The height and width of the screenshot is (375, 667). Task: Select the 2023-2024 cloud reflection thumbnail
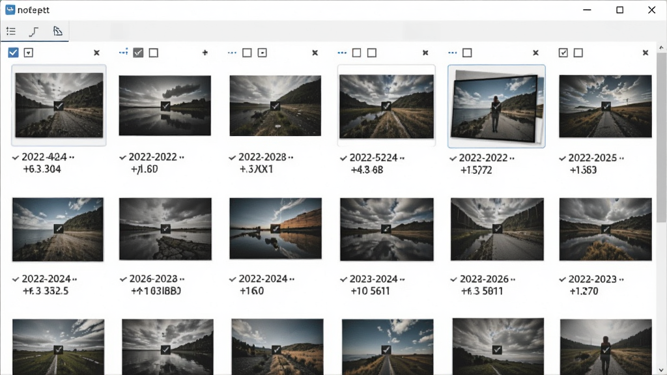tap(387, 229)
